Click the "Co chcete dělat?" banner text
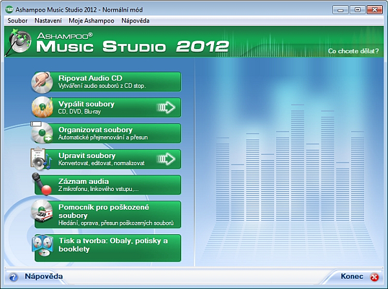 pos(353,51)
